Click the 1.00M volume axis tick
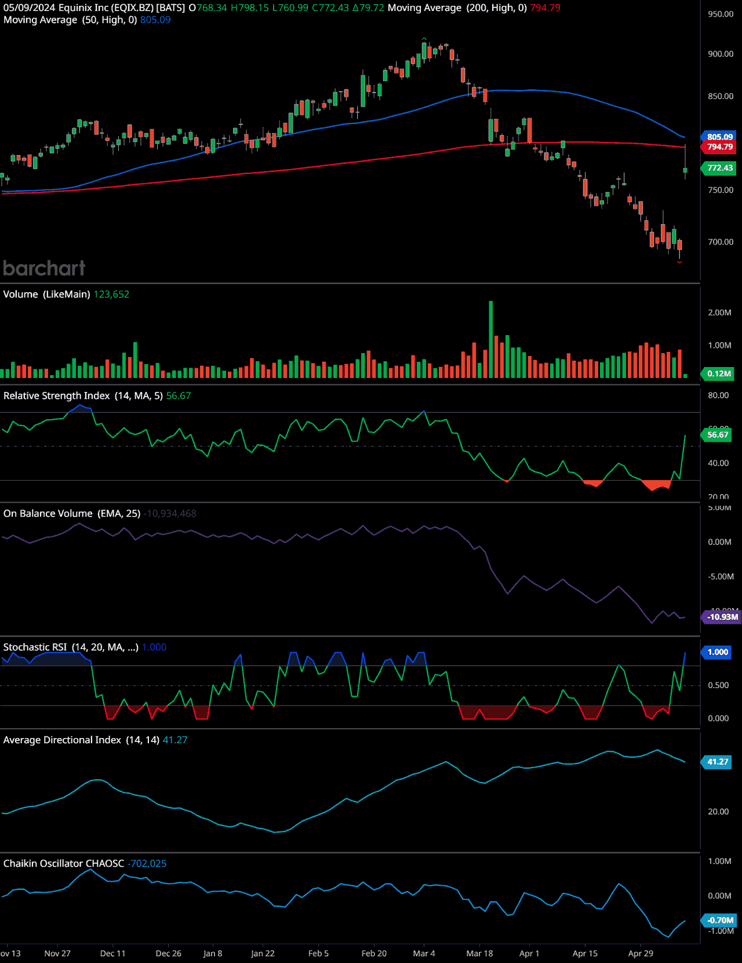This screenshot has height=963, width=742. click(719, 346)
